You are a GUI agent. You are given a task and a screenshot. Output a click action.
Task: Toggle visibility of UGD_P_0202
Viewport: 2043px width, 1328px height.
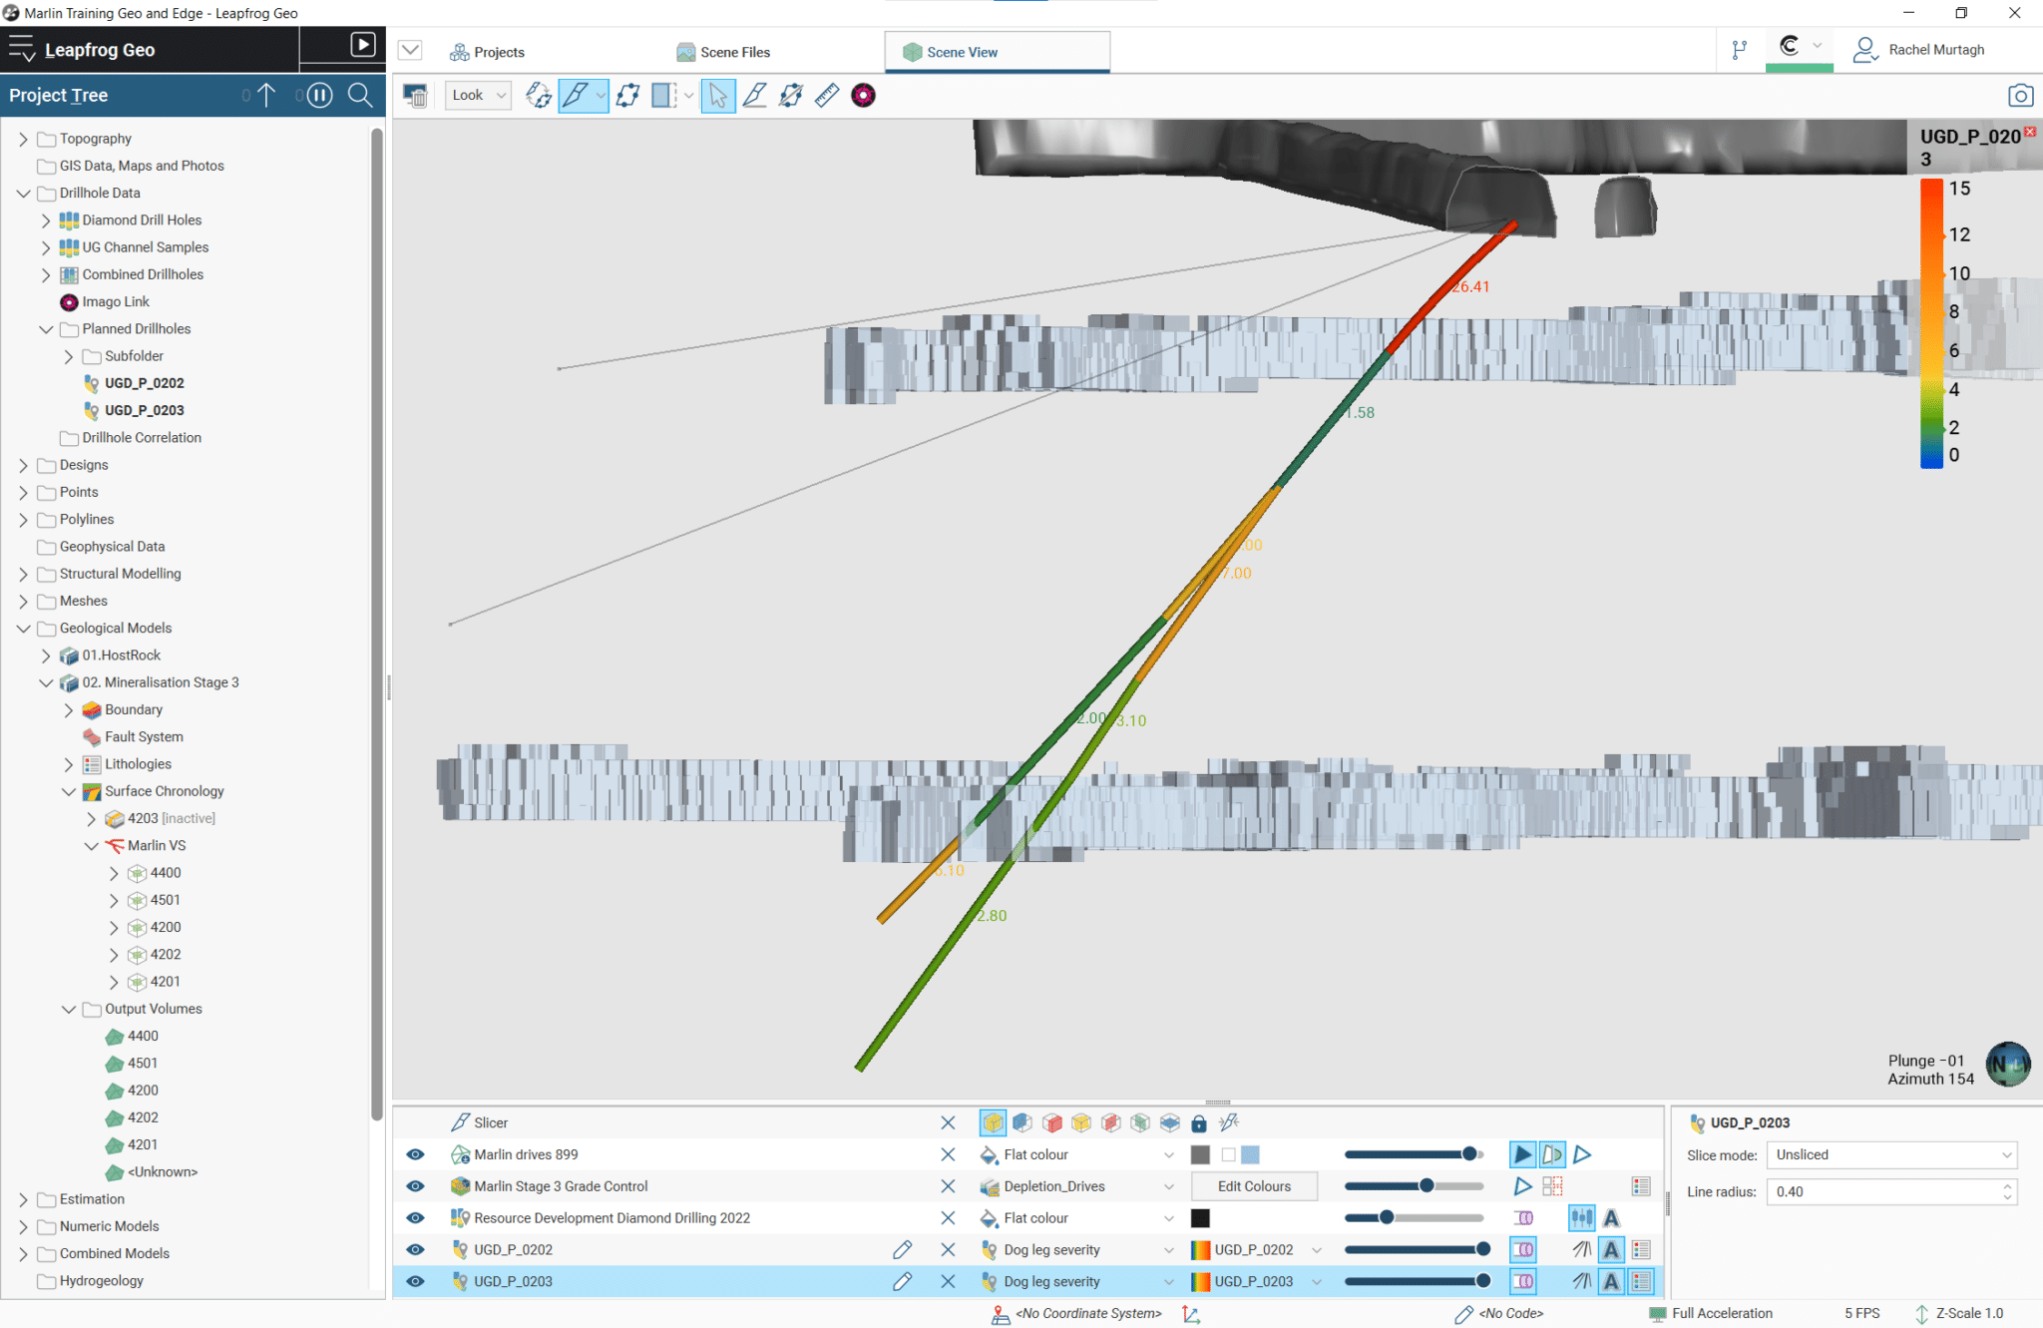415,1249
